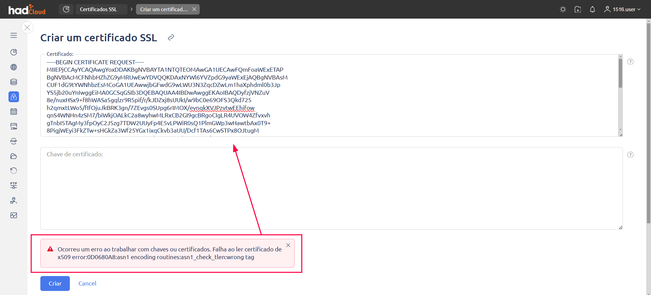Open the globe sites icon in sidebar

[x=14, y=67]
